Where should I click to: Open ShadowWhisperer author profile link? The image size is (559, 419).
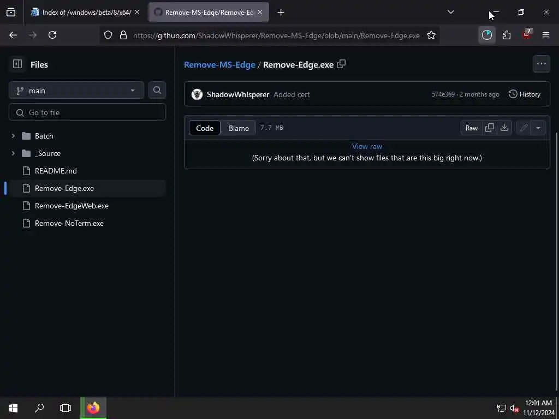pos(238,94)
